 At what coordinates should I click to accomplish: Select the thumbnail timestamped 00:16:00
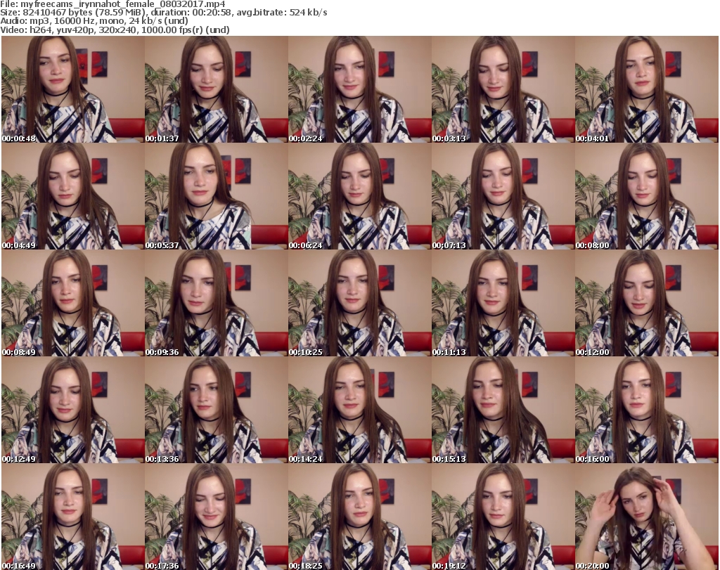click(x=646, y=410)
